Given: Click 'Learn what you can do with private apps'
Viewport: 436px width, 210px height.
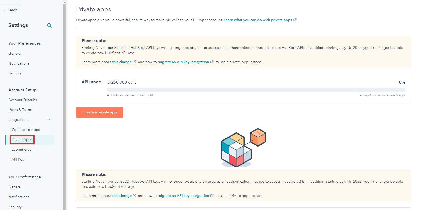Looking at the screenshot, I should (x=258, y=20).
